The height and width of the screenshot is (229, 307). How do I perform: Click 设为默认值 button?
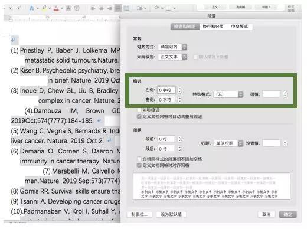click(171, 214)
